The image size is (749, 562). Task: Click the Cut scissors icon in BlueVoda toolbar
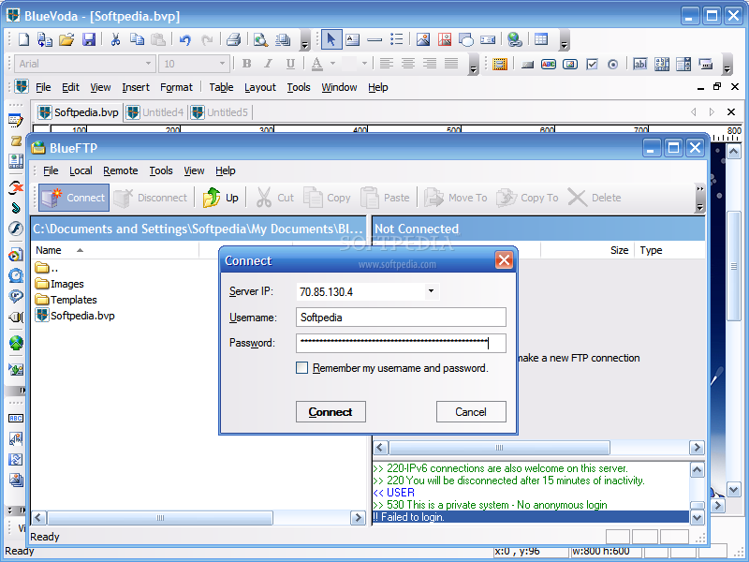click(x=115, y=39)
